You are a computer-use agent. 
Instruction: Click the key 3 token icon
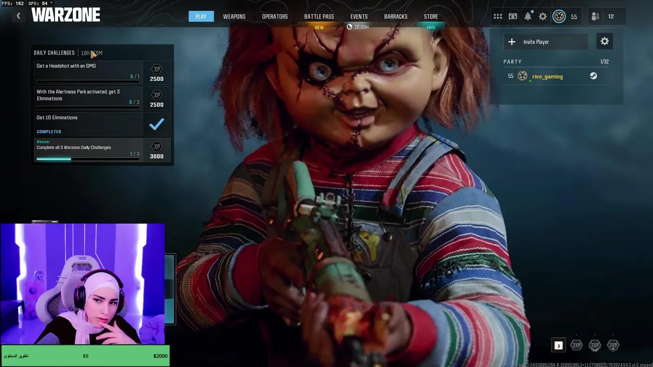558,346
